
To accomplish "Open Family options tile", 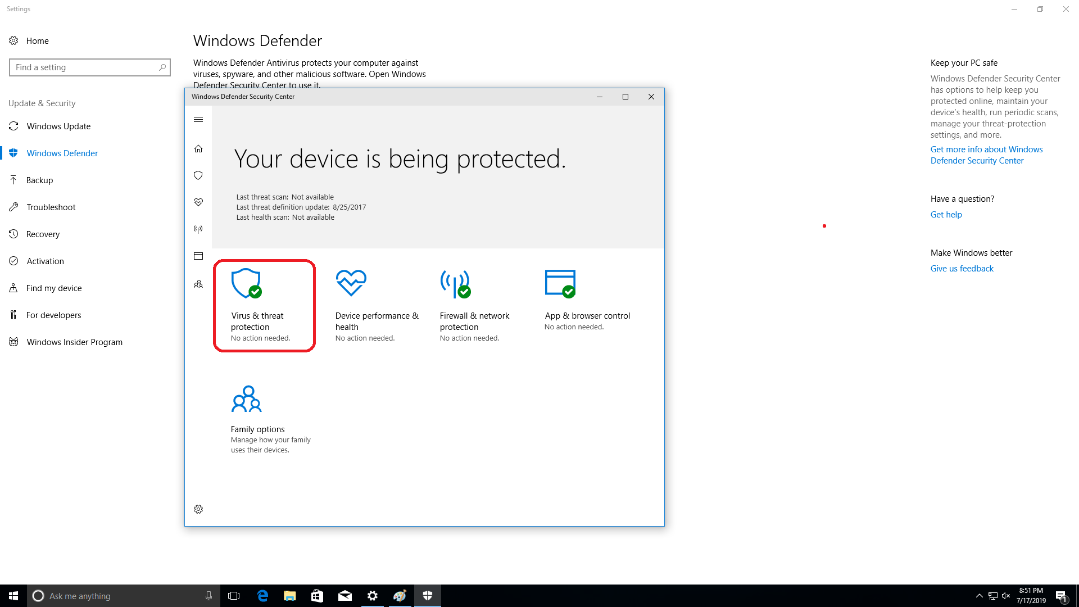I will tap(271, 419).
